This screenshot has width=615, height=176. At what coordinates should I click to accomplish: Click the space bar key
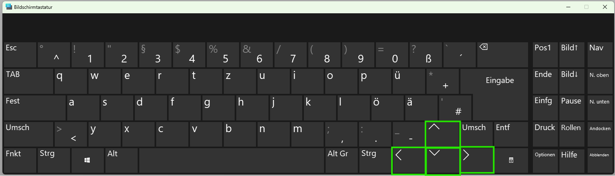pos(232,160)
